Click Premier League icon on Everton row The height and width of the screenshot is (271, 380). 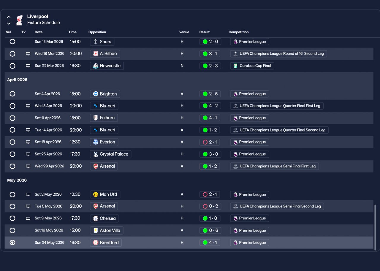tap(235, 142)
